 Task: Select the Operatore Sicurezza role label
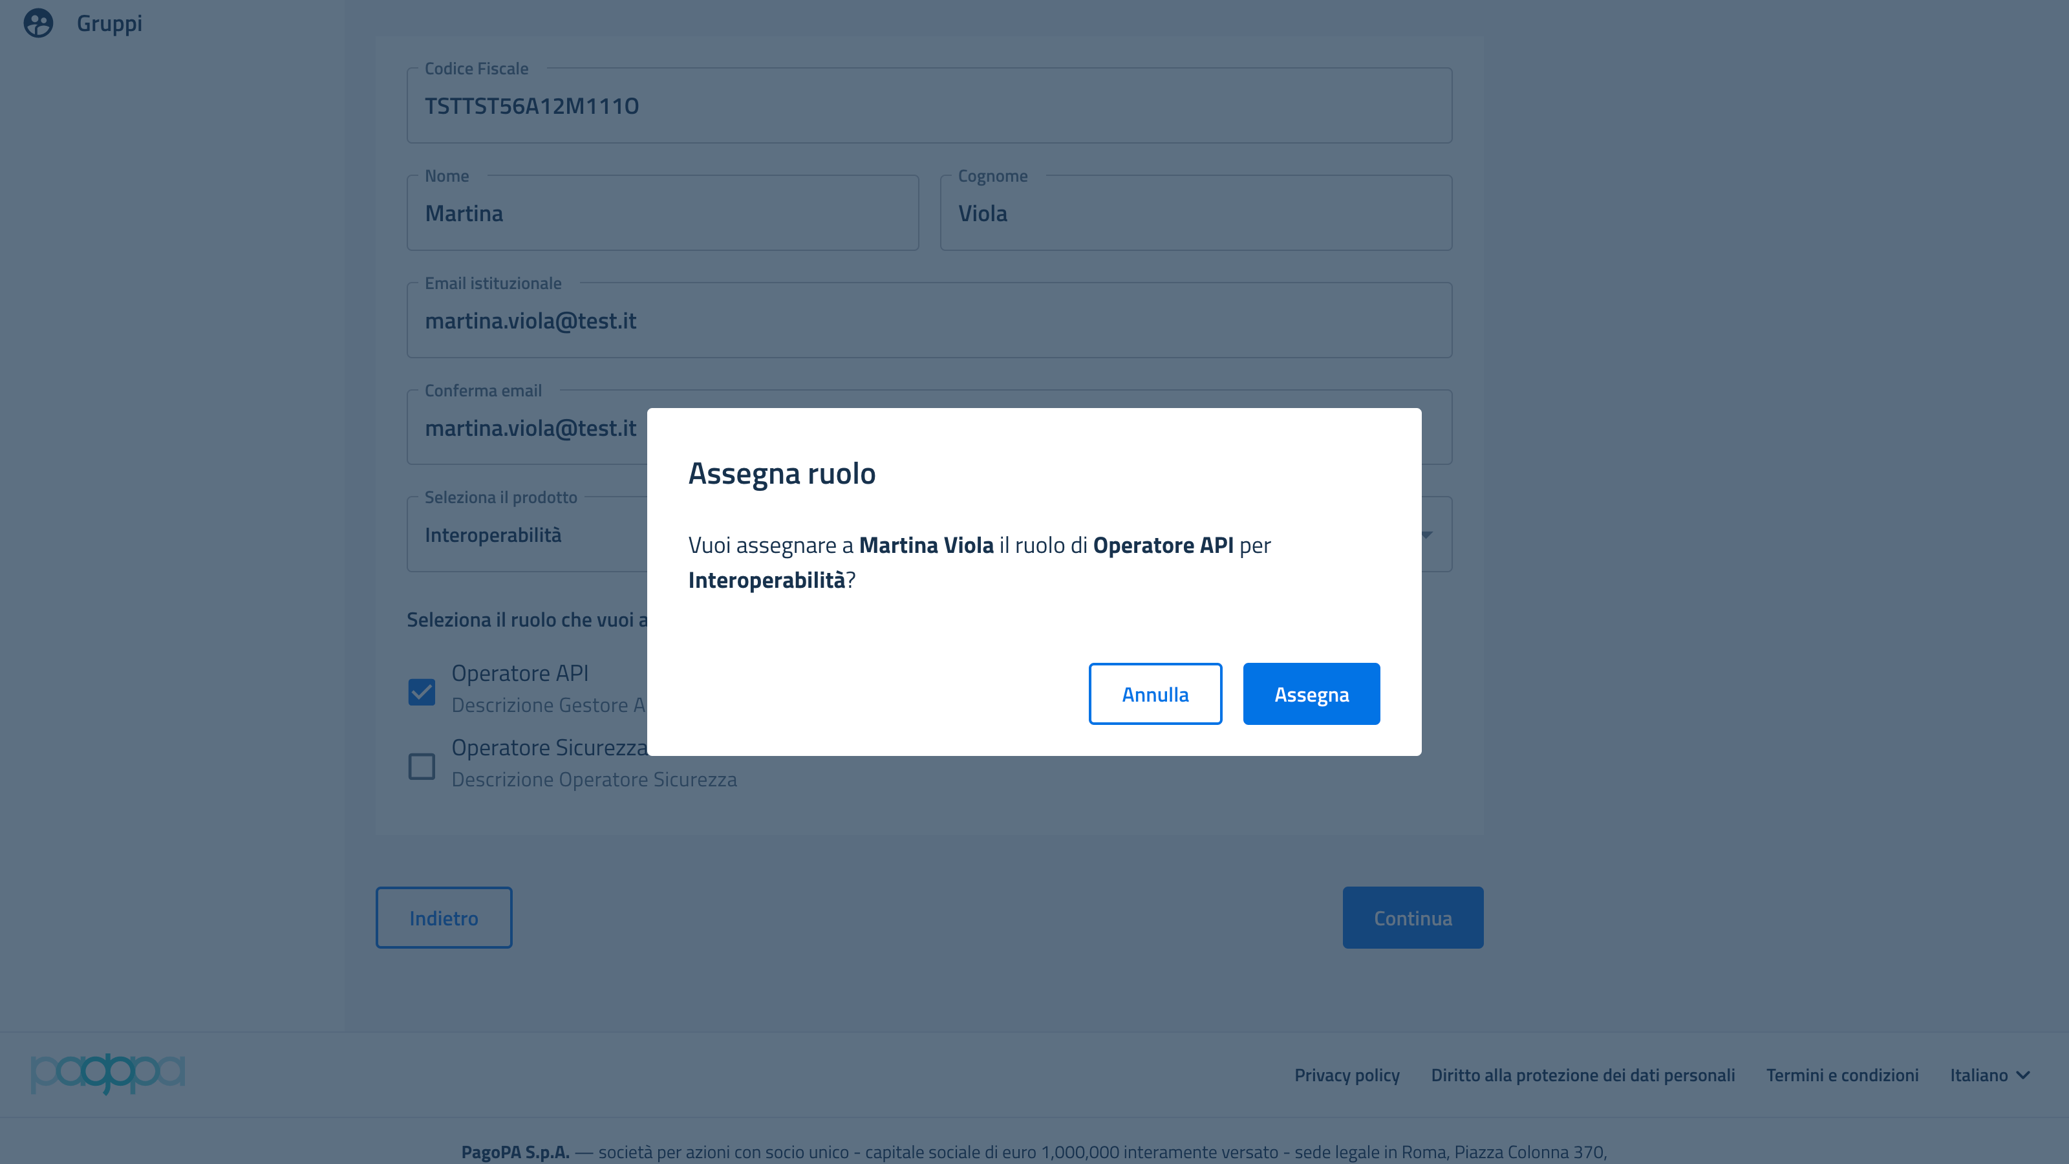(550, 747)
